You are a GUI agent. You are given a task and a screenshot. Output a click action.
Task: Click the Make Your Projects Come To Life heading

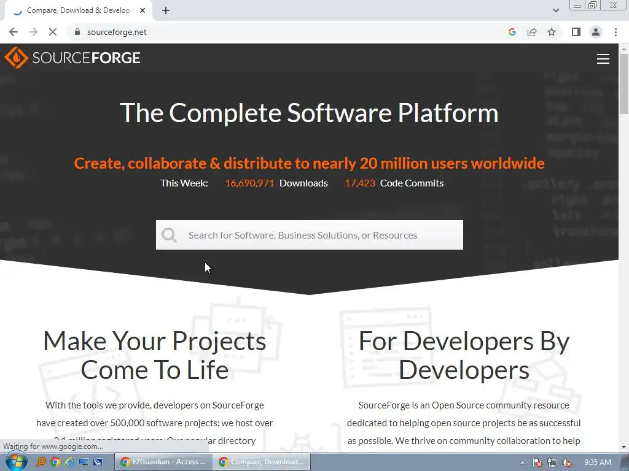[154, 355]
